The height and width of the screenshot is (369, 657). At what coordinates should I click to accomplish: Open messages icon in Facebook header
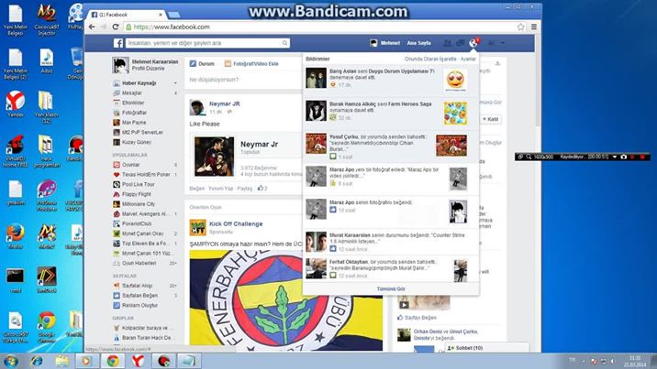(460, 43)
